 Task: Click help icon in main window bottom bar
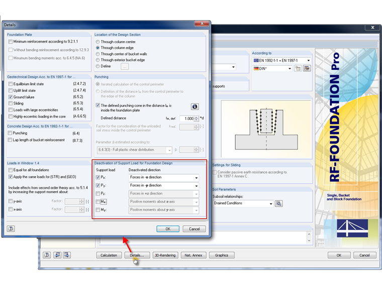tap(47, 255)
